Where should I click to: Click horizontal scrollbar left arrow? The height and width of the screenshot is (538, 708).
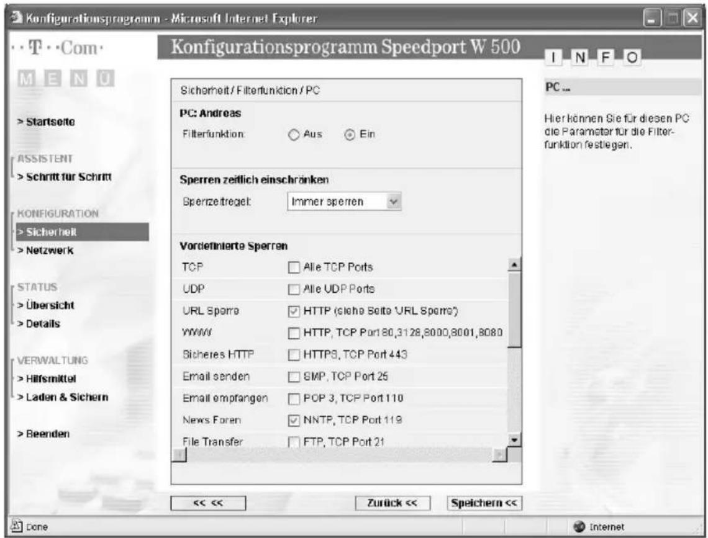click(x=179, y=455)
